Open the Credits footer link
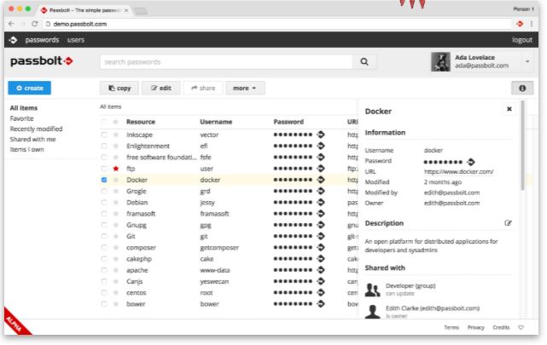This screenshot has height=345, width=547. pos(501,327)
